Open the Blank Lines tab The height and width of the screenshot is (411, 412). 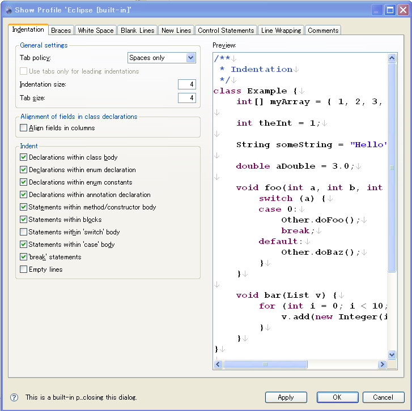coord(137,31)
